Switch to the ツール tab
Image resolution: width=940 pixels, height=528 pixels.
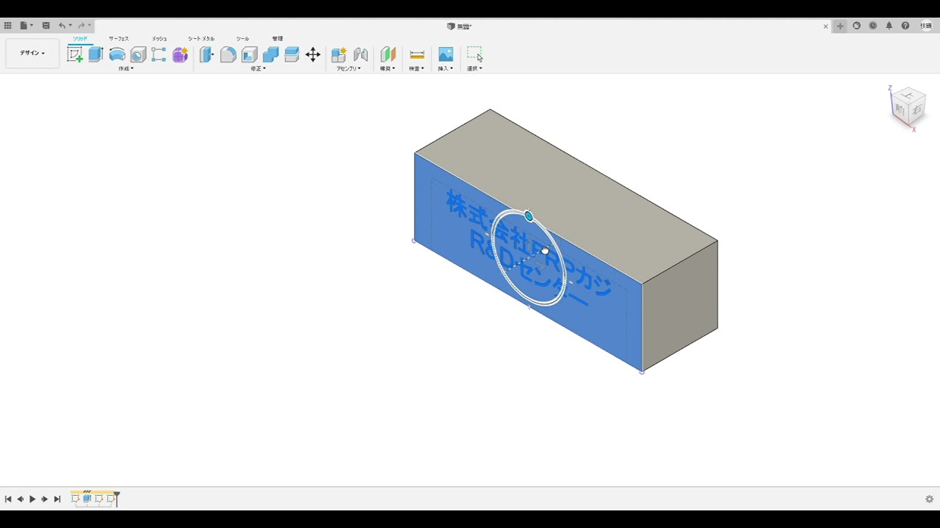tap(243, 38)
